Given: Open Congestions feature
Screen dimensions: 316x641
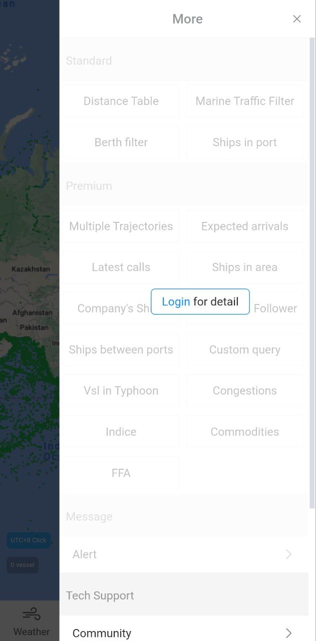Looking at the screenshot, I should click(x=245, y=391).
